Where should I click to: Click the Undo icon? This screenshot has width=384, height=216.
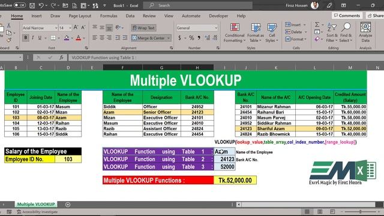coord(41,5)
